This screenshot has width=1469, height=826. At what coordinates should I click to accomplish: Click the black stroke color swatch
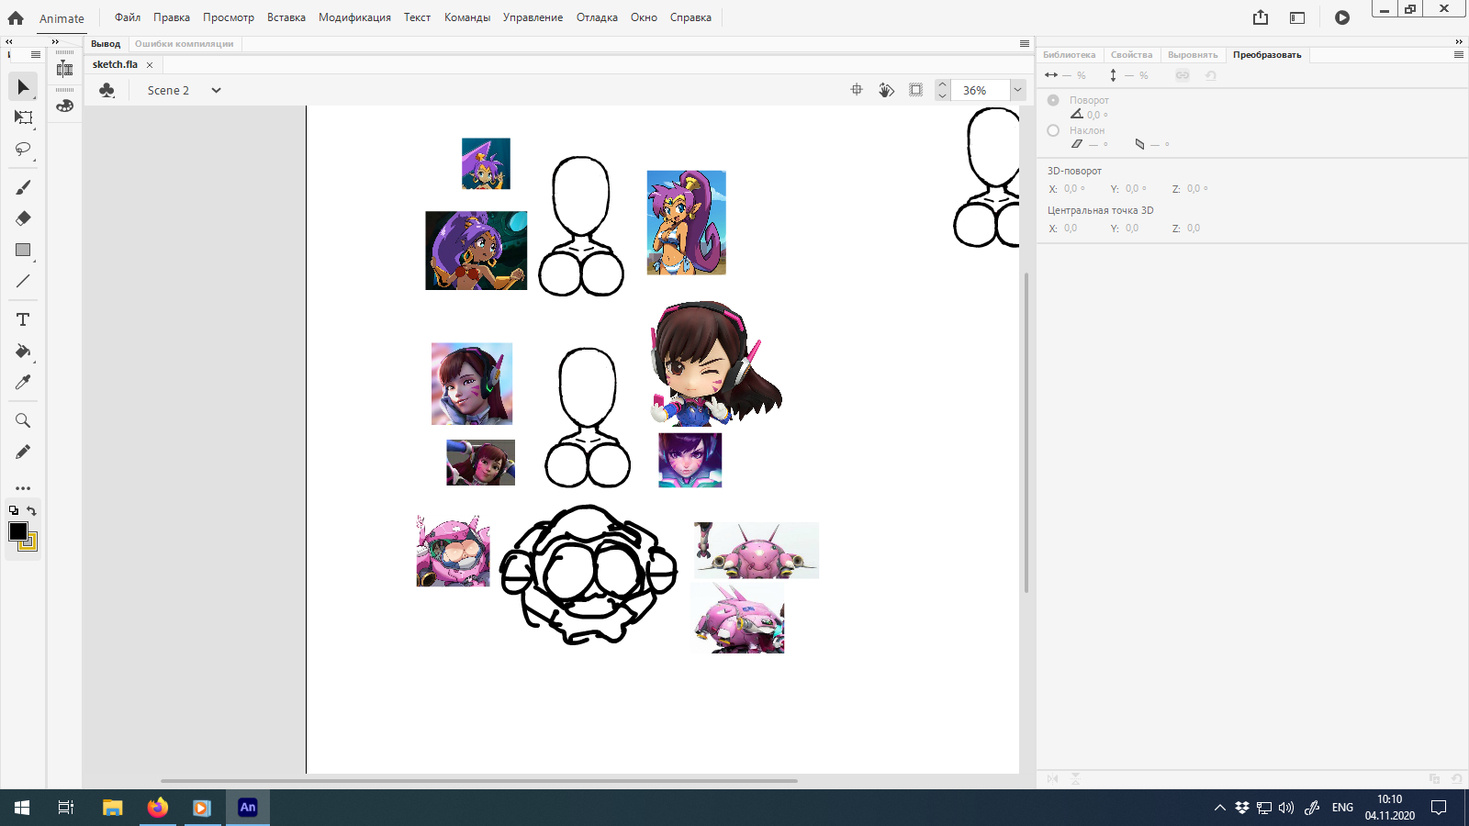pos(17,531)
